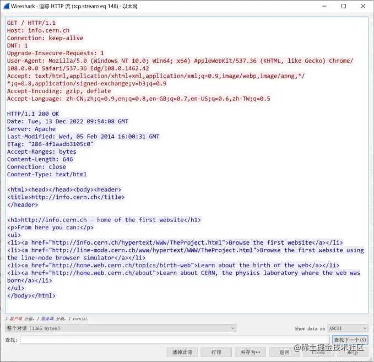The width and height of the screenshot is (374, 362).
Task: Click the Filter Out This Stream (滤掉此流) button
Action: pyautogui.click(x=182, y=352)
